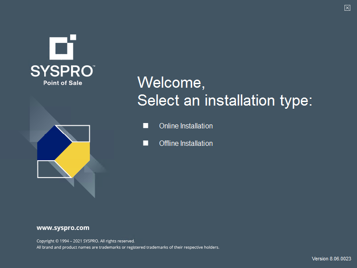Viewport: 357px width, 268px height.
Task: Click the Point of Sale subtitle
Action: click(63, 83)
